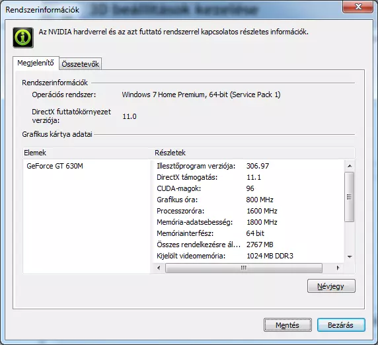The image size is (378, 345).
Task: Click driver version value 306.97
Action: 258,166
